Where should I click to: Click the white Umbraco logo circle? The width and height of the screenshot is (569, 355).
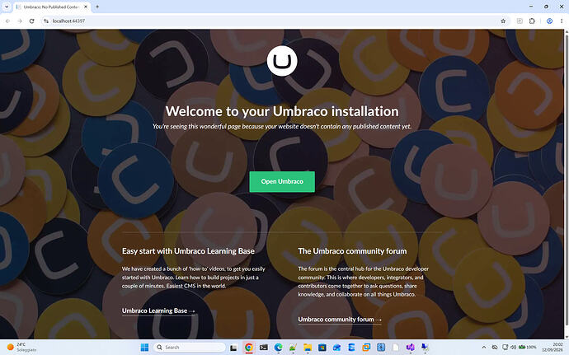tap(282, 61)
